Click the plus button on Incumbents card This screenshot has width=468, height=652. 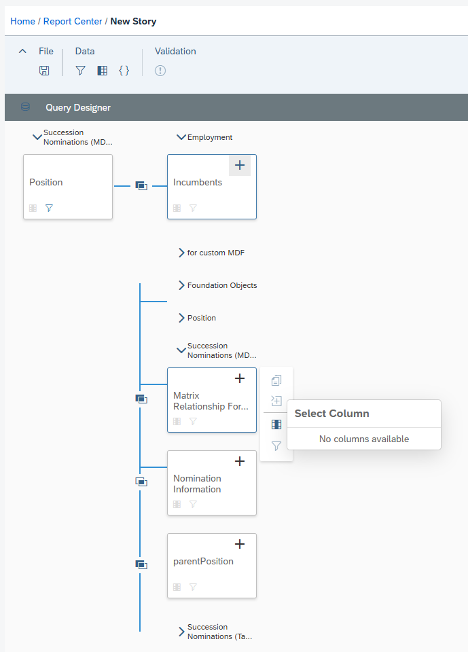[240, 165]
